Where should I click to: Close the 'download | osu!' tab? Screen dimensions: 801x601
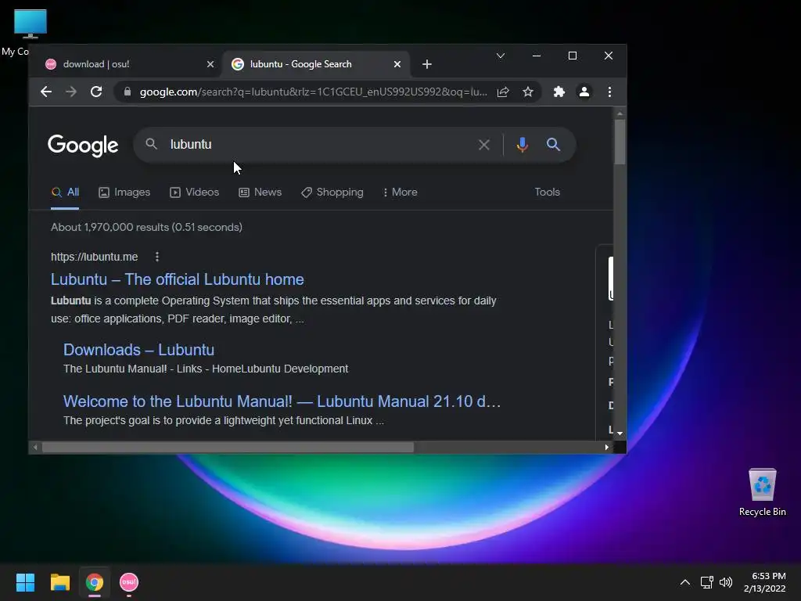pos(210,64)
